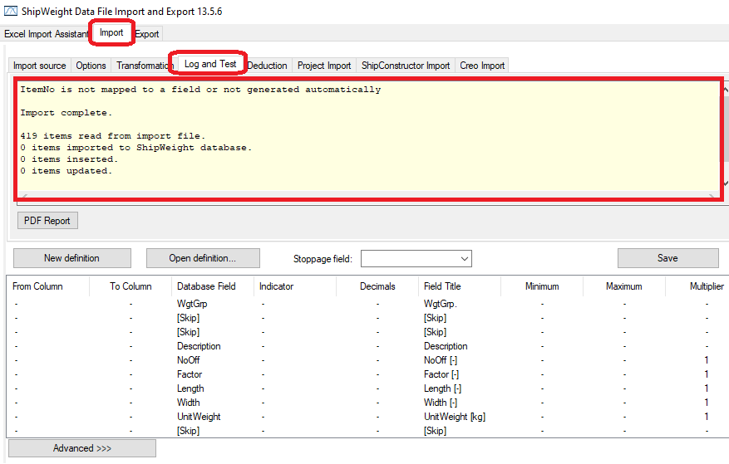Click the 'WgtGrp.' field title cell

point(441,304)
